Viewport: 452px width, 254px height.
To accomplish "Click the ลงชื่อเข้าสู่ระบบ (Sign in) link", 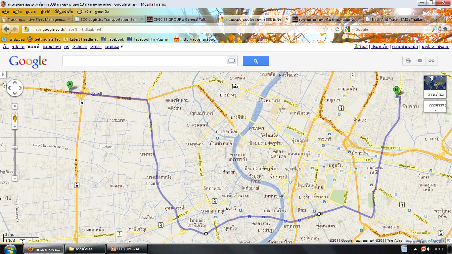I will click(435, 47).
